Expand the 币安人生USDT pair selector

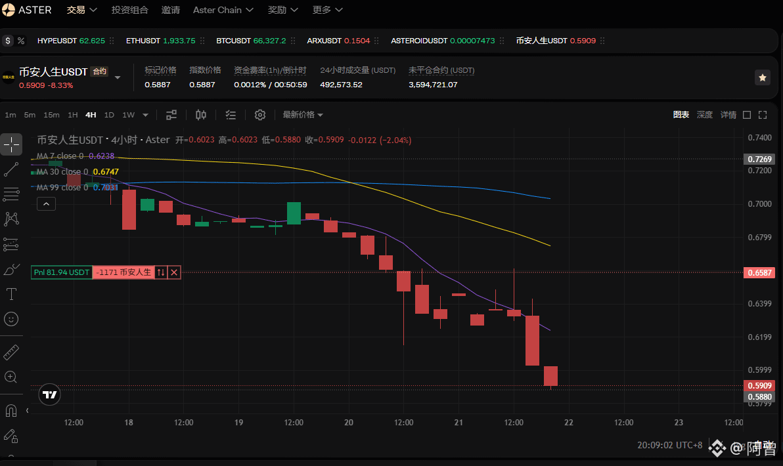[118, 77]
